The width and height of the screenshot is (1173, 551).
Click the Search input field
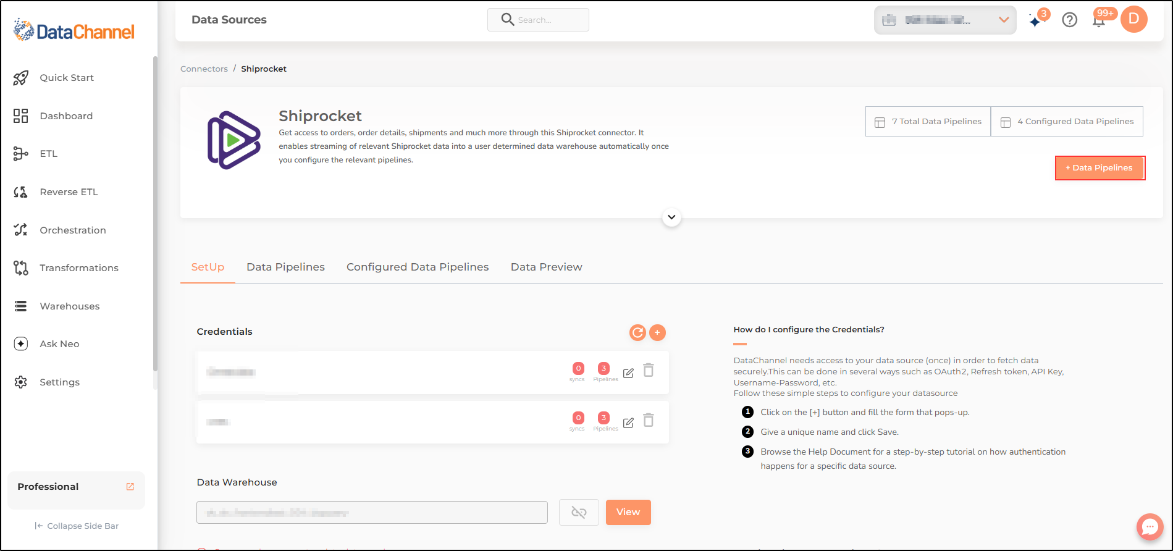538,20
